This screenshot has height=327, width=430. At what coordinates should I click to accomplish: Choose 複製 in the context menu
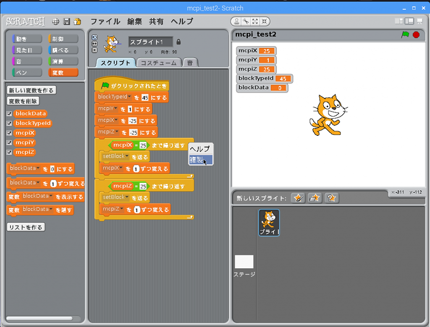coord(201,160)
